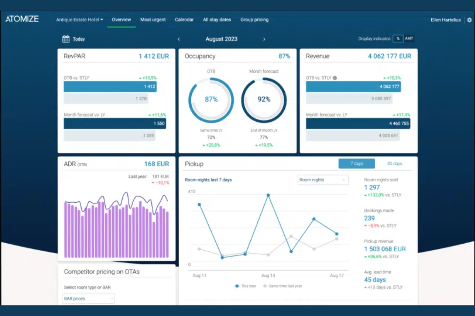This screenshot has height=316, width=475.
Task: Click the Today link
Action: click(x=79, y=39)
